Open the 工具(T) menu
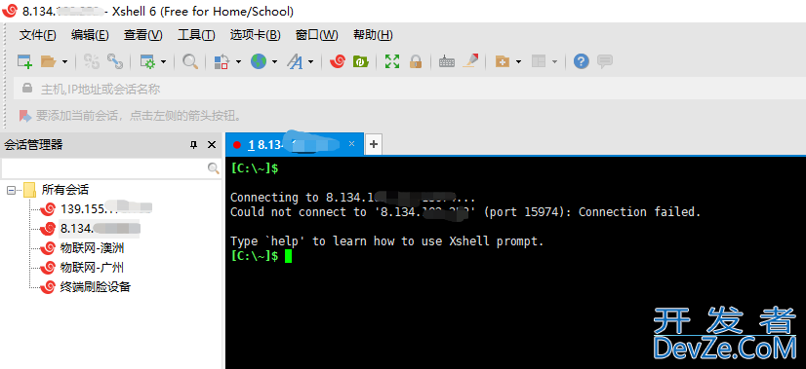The image size is (806, 369). tap(196, 35)
